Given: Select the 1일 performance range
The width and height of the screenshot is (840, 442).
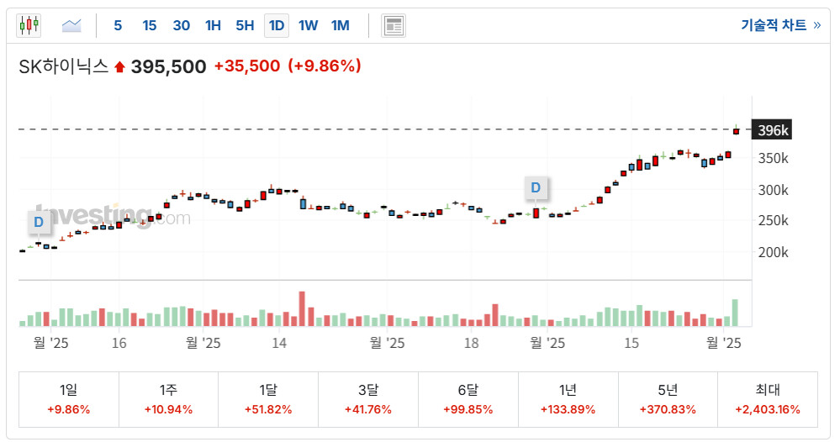Looking at the screenshot, I should tap(69, 399).
